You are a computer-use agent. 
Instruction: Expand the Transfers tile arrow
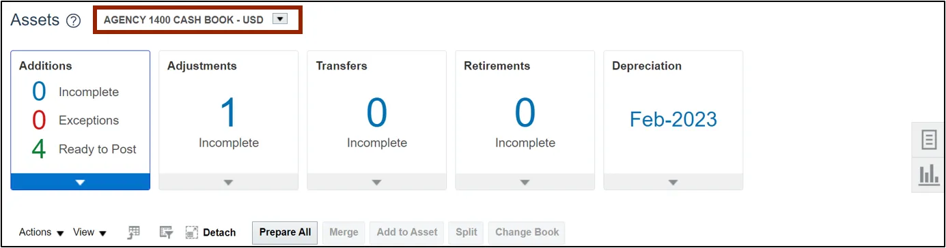[377, 182]
